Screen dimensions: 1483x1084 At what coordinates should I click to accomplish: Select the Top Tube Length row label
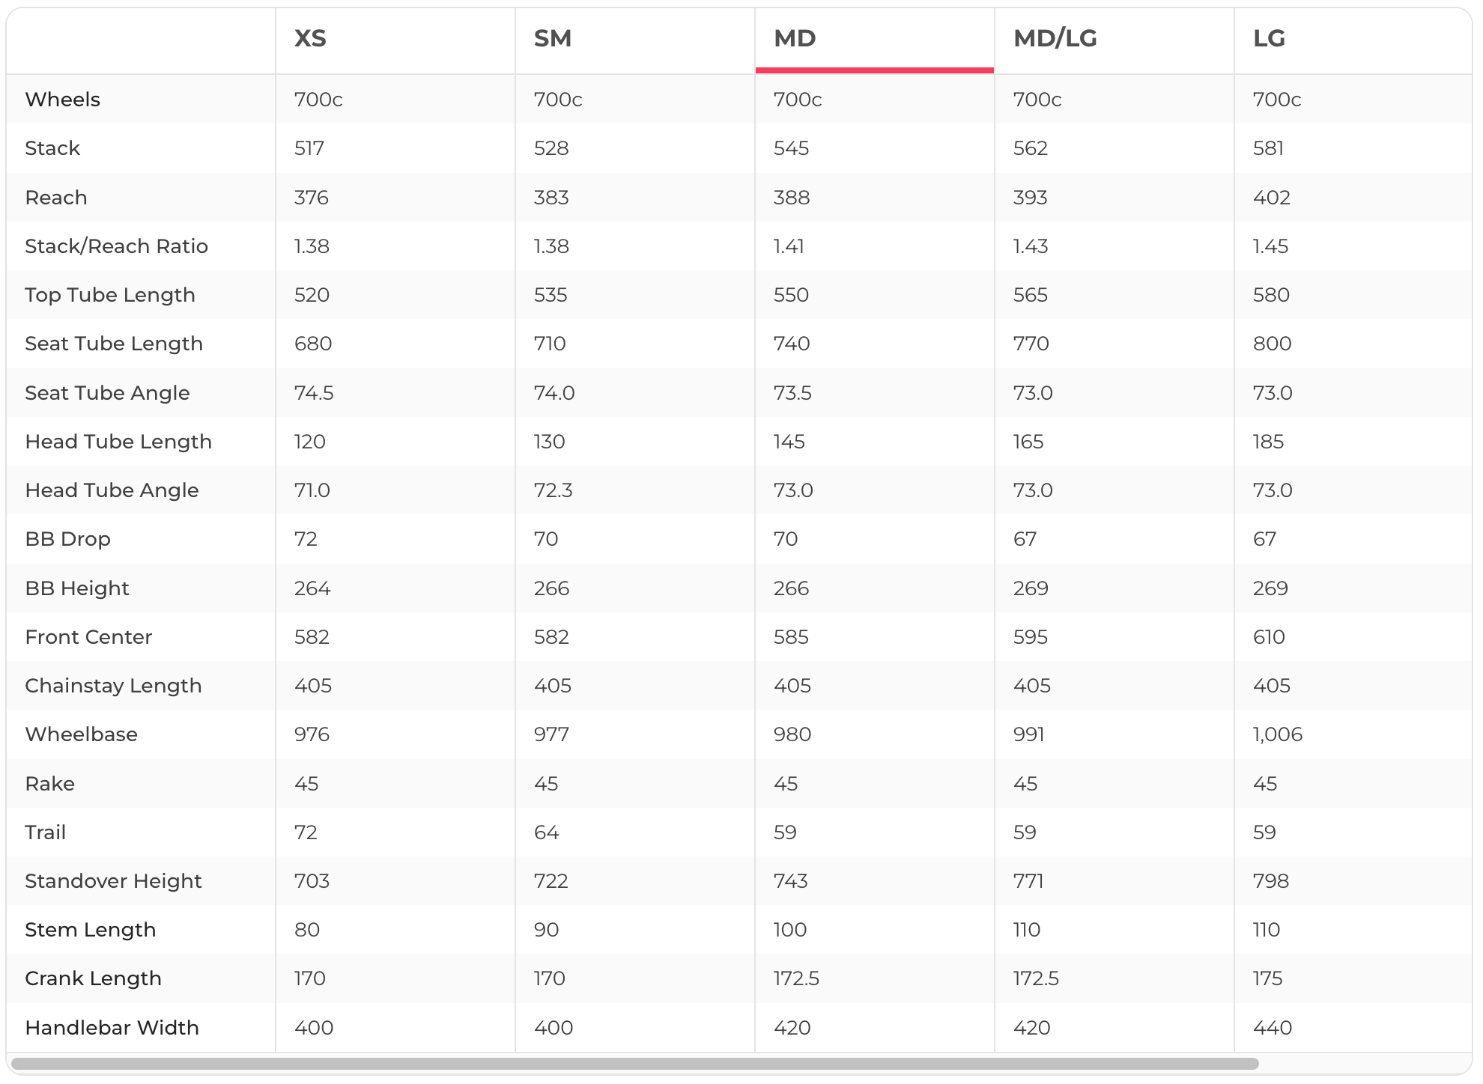click(109, 295)
